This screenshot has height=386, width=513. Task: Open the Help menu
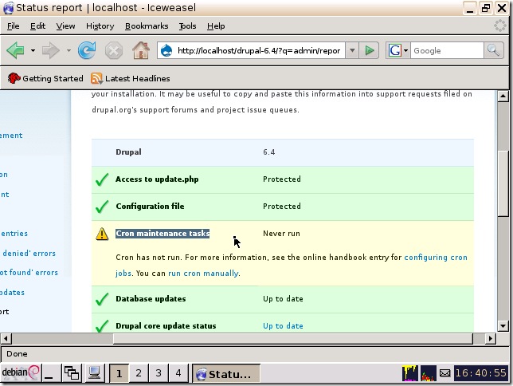[216, 26]
